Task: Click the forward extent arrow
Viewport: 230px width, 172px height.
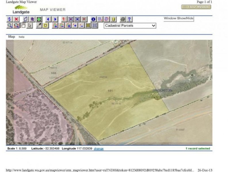Action: 55,19
